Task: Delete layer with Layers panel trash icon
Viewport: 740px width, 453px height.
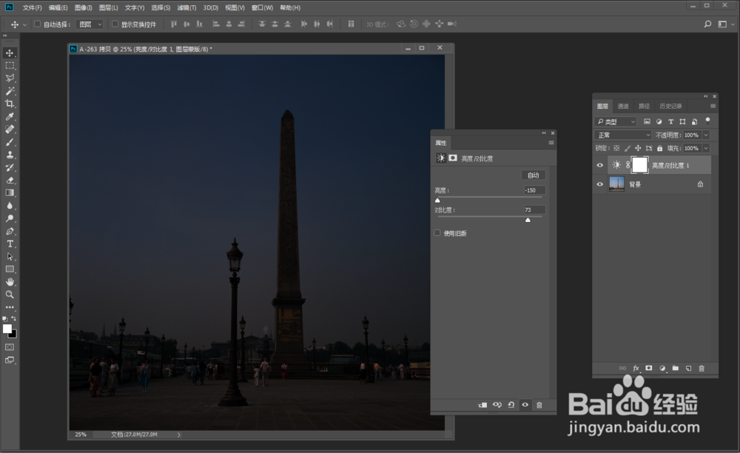Action: 702,369
